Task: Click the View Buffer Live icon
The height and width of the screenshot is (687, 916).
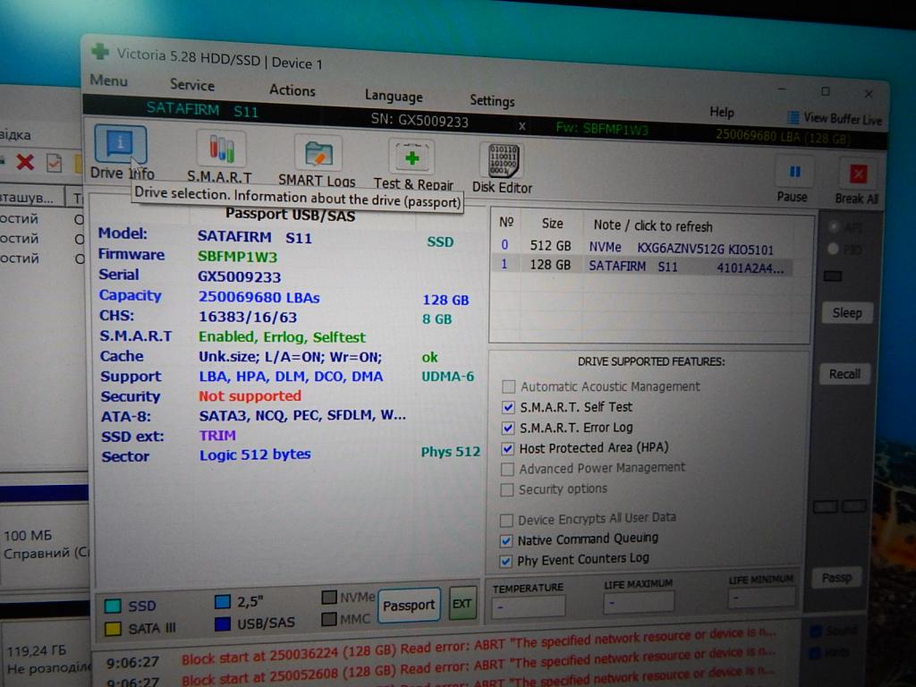Action: click(793, 117)
